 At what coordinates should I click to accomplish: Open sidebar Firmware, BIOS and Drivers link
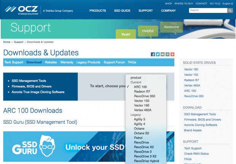click(203, 120)
